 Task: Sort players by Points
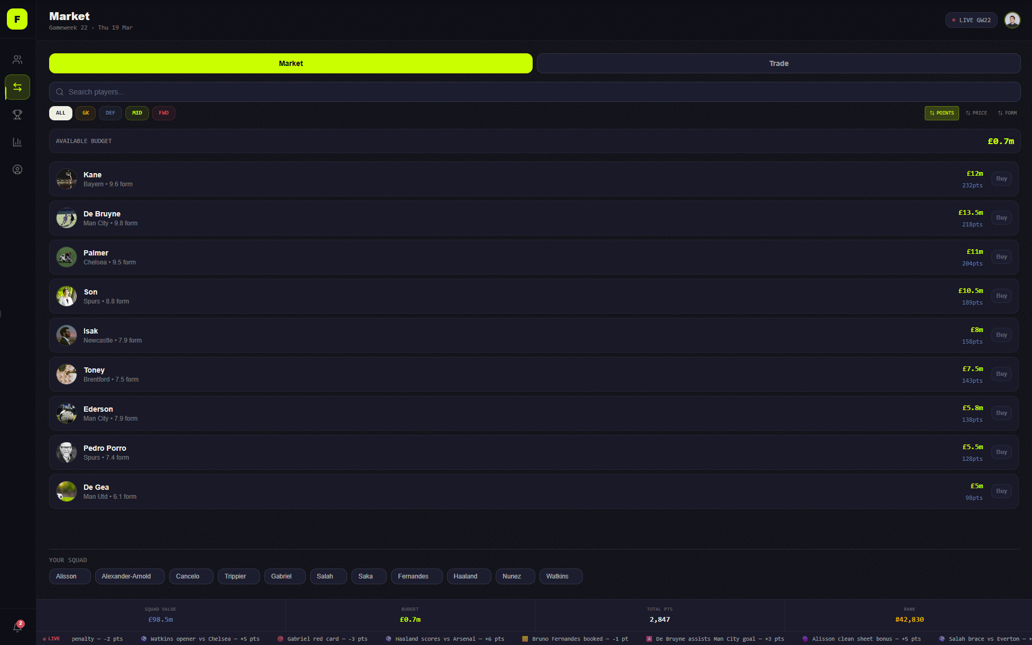[942, 113]
